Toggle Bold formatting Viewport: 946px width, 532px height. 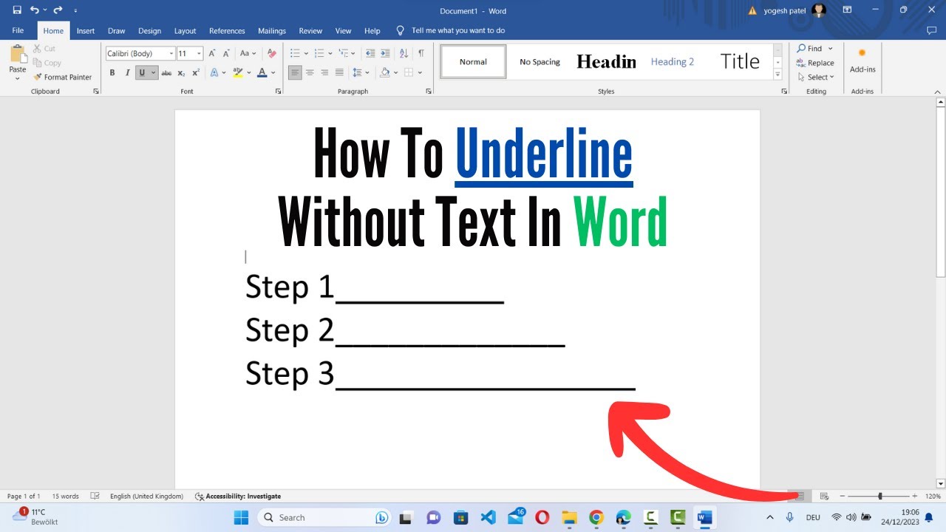(112, 72)
